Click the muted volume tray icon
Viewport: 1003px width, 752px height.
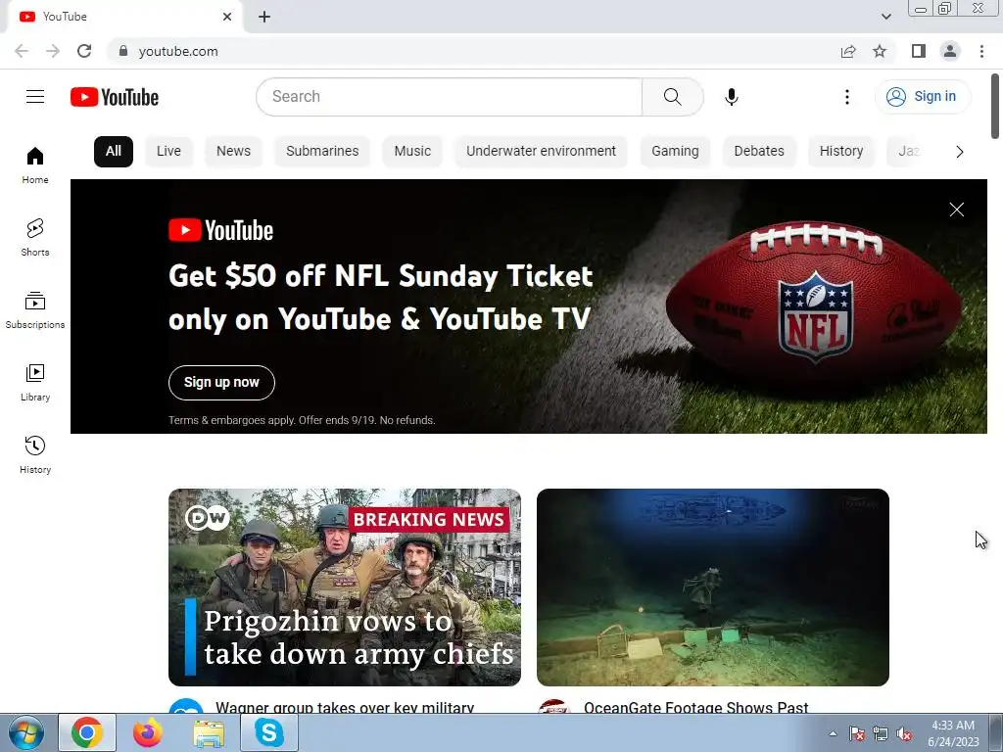(x=904, y=734)
